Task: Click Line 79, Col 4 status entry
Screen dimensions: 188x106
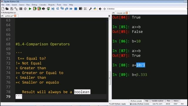Action: click(x=157, y=104)
